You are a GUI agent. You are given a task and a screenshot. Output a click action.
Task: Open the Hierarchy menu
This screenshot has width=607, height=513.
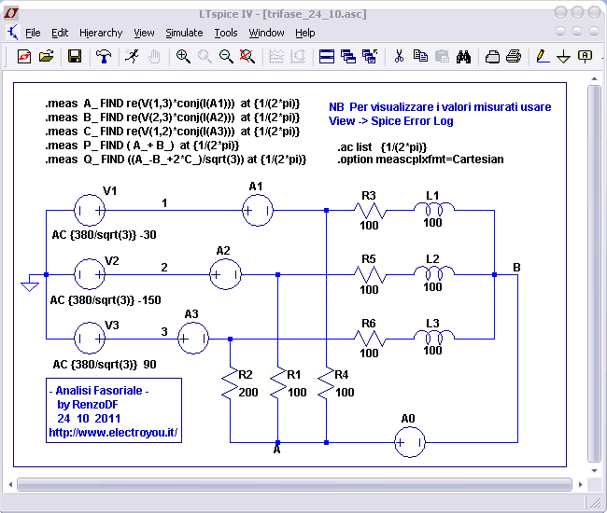pyautogui.click(x=100, y=33)
